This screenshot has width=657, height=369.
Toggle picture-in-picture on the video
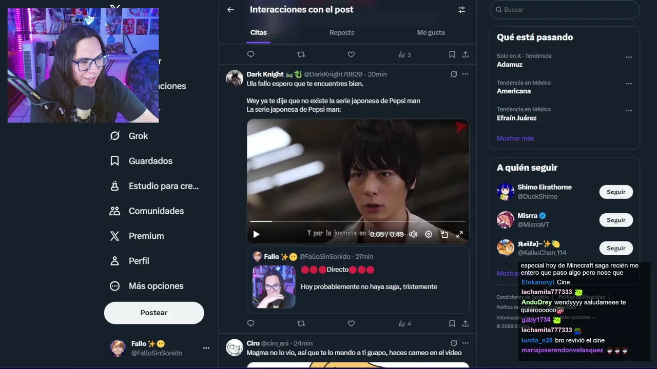coord(445,234)
